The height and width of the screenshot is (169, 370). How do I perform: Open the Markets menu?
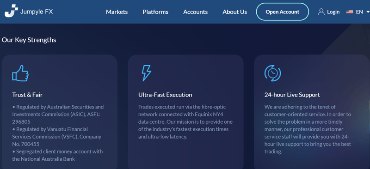pyautogui.click(x=117, y=12)
